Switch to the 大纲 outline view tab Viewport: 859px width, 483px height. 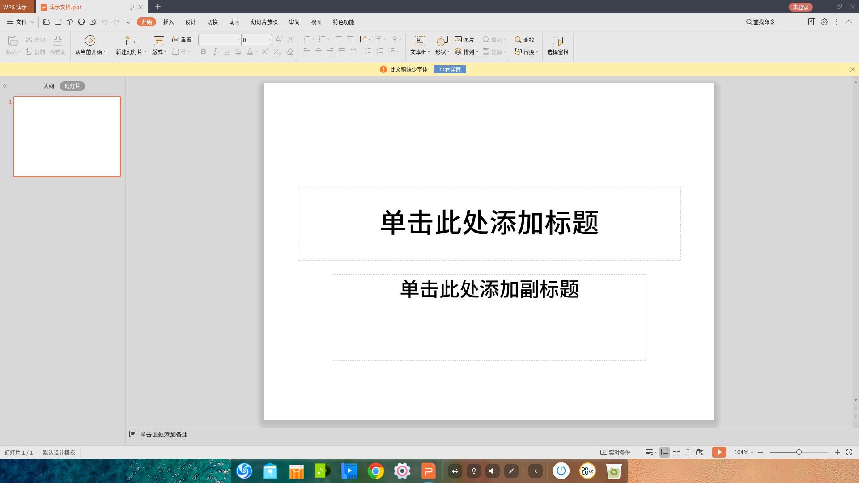coord(48,85)
